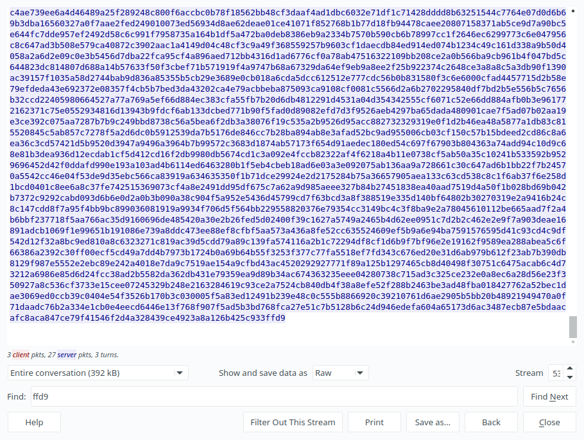Image resolution: width=584 pixels, height=440 pixels.
Task: Click Filter Out This Stream
Action: point(293,422)
